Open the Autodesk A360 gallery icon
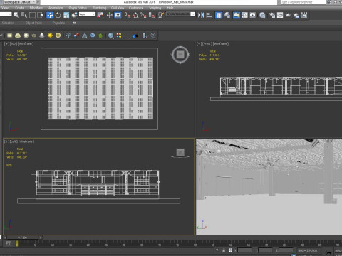The width and height of the screenshot is (342, 256). tap(304, 15)
